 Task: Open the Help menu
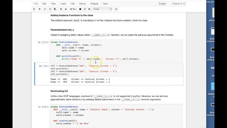coord(105,4)
